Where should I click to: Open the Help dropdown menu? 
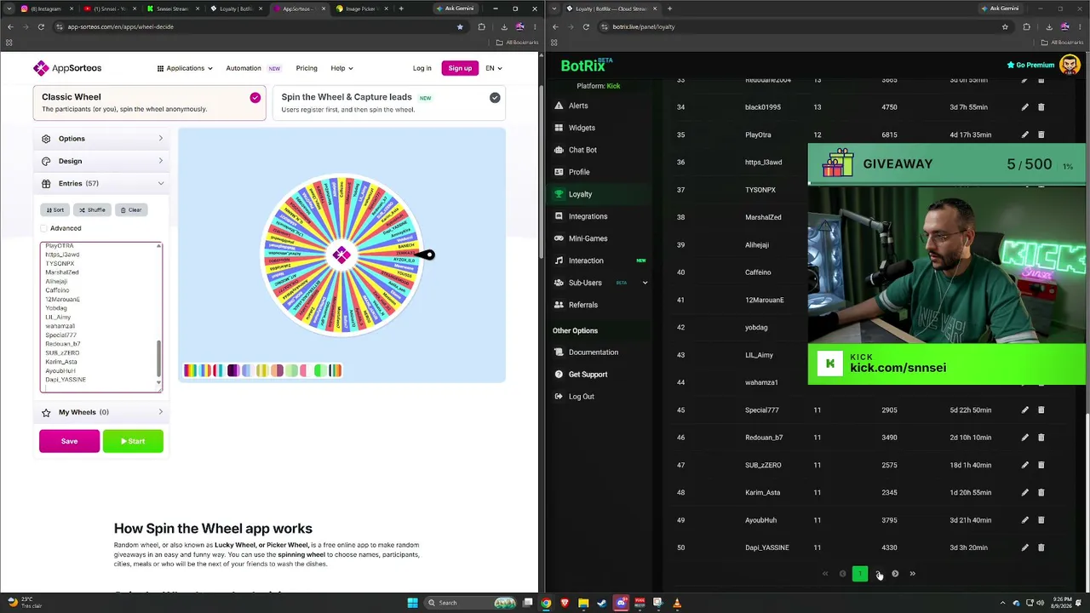[x=341, y=68]
